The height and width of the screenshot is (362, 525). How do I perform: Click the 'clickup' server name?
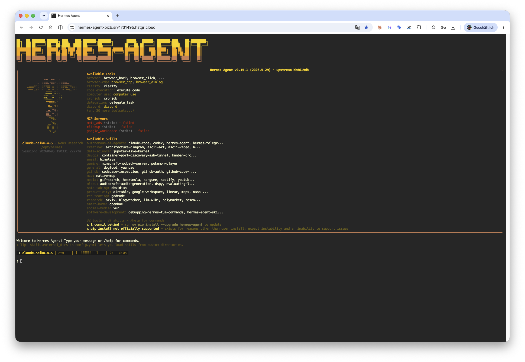[93, 127]
